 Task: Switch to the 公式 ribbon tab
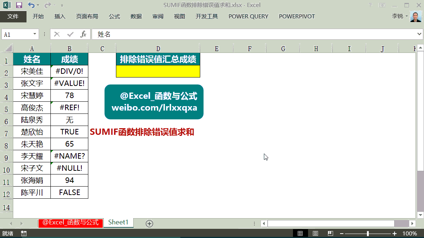tap(114, 17)
